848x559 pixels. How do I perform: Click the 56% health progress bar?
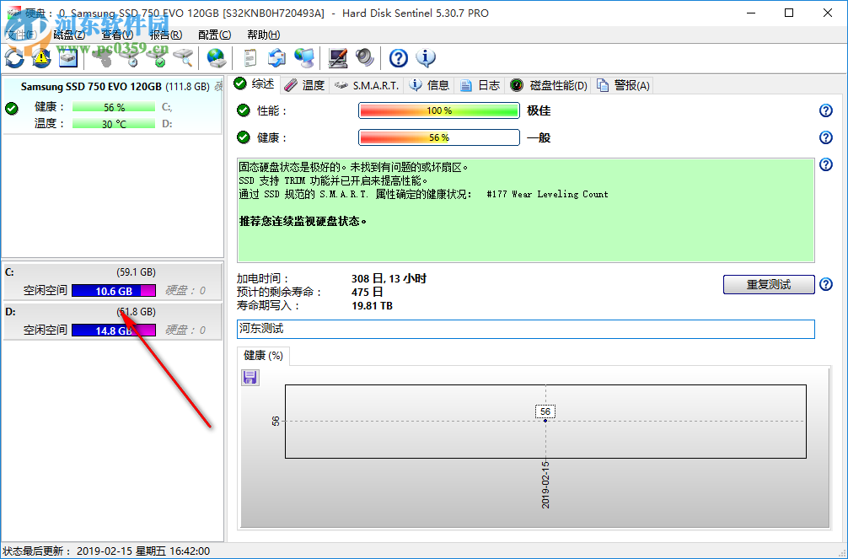[438, 137]
